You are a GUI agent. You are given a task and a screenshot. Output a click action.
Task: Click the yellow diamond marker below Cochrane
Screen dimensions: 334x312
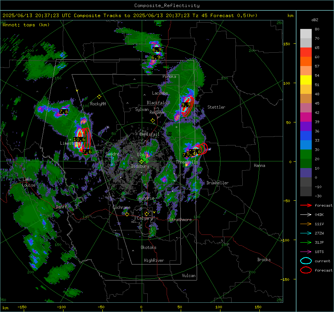[127, 214]
